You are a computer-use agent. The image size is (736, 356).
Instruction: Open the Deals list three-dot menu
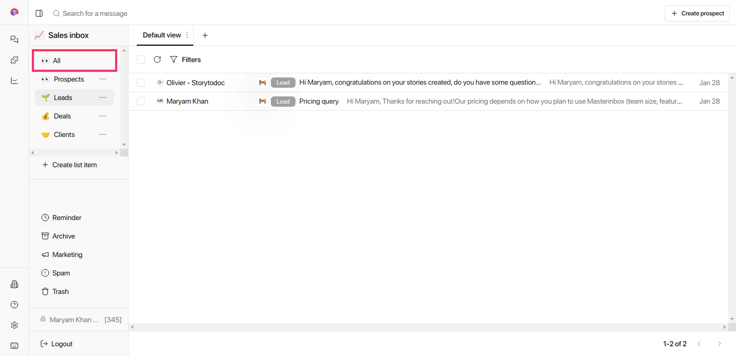103,116
